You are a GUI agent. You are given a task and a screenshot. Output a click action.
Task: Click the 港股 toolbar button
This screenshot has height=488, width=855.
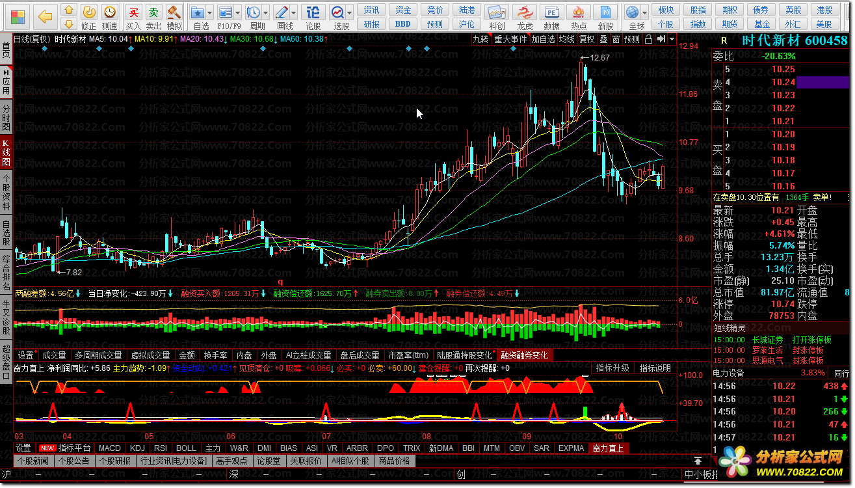(x=824, y=10)
